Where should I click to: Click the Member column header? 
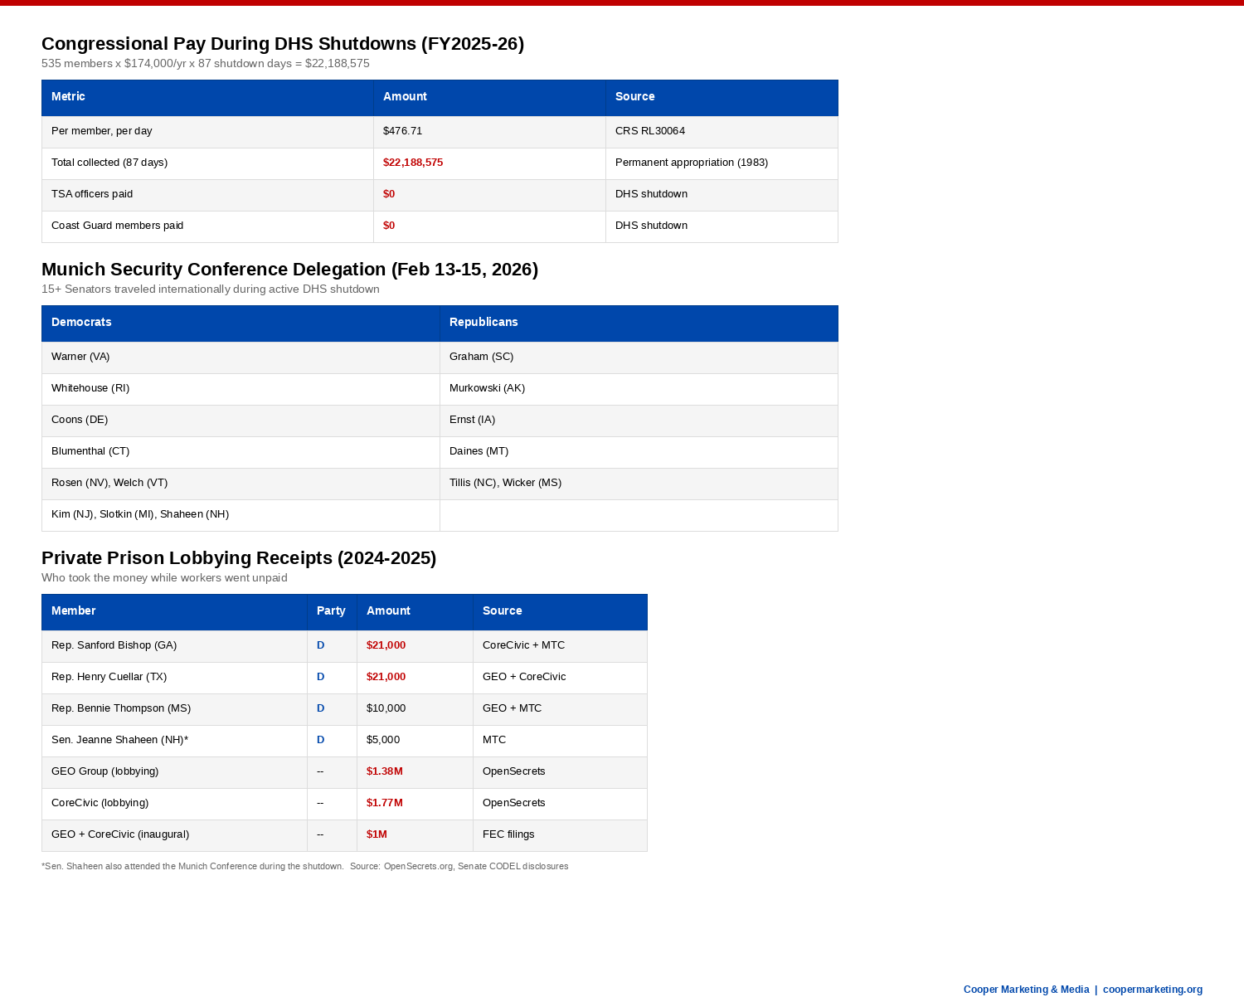coord(174,611)
